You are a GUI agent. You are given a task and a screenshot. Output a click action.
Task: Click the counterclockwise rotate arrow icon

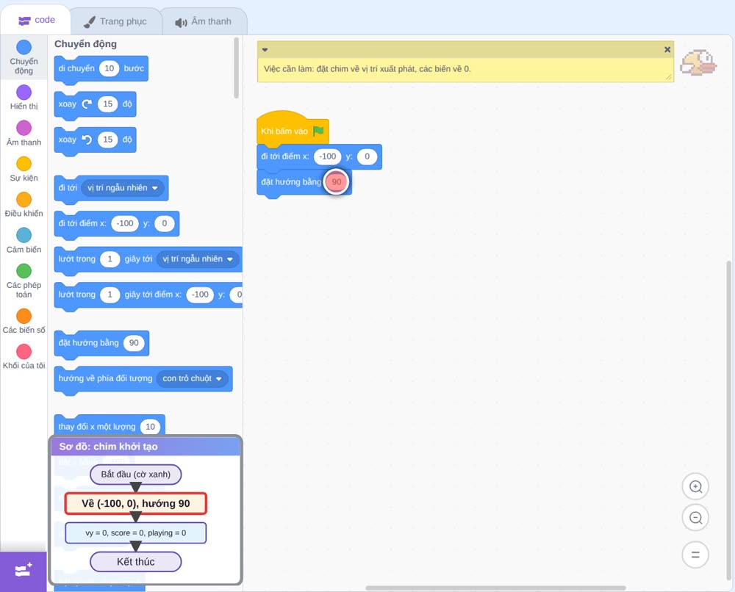click(87, 140)
